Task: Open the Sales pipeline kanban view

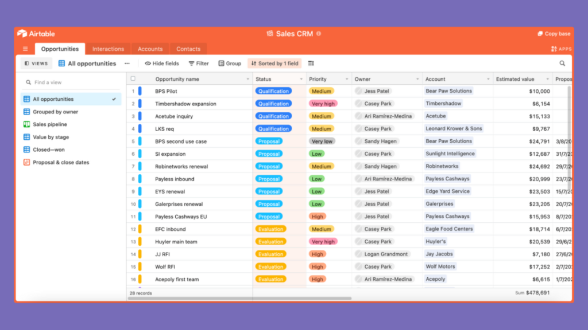Action: coord(50,124)
